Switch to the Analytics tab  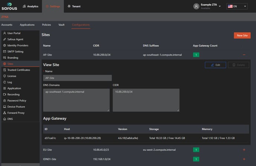click(x=30, y=6)
